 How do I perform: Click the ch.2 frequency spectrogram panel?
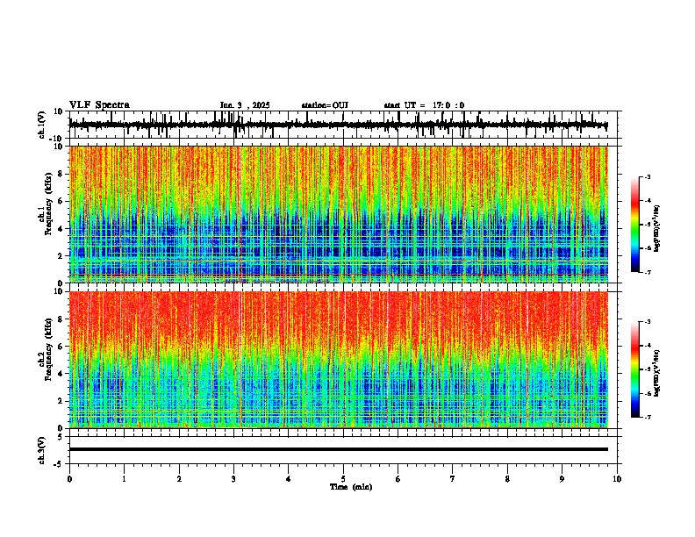pyautogui.click(x=339, y=360)
